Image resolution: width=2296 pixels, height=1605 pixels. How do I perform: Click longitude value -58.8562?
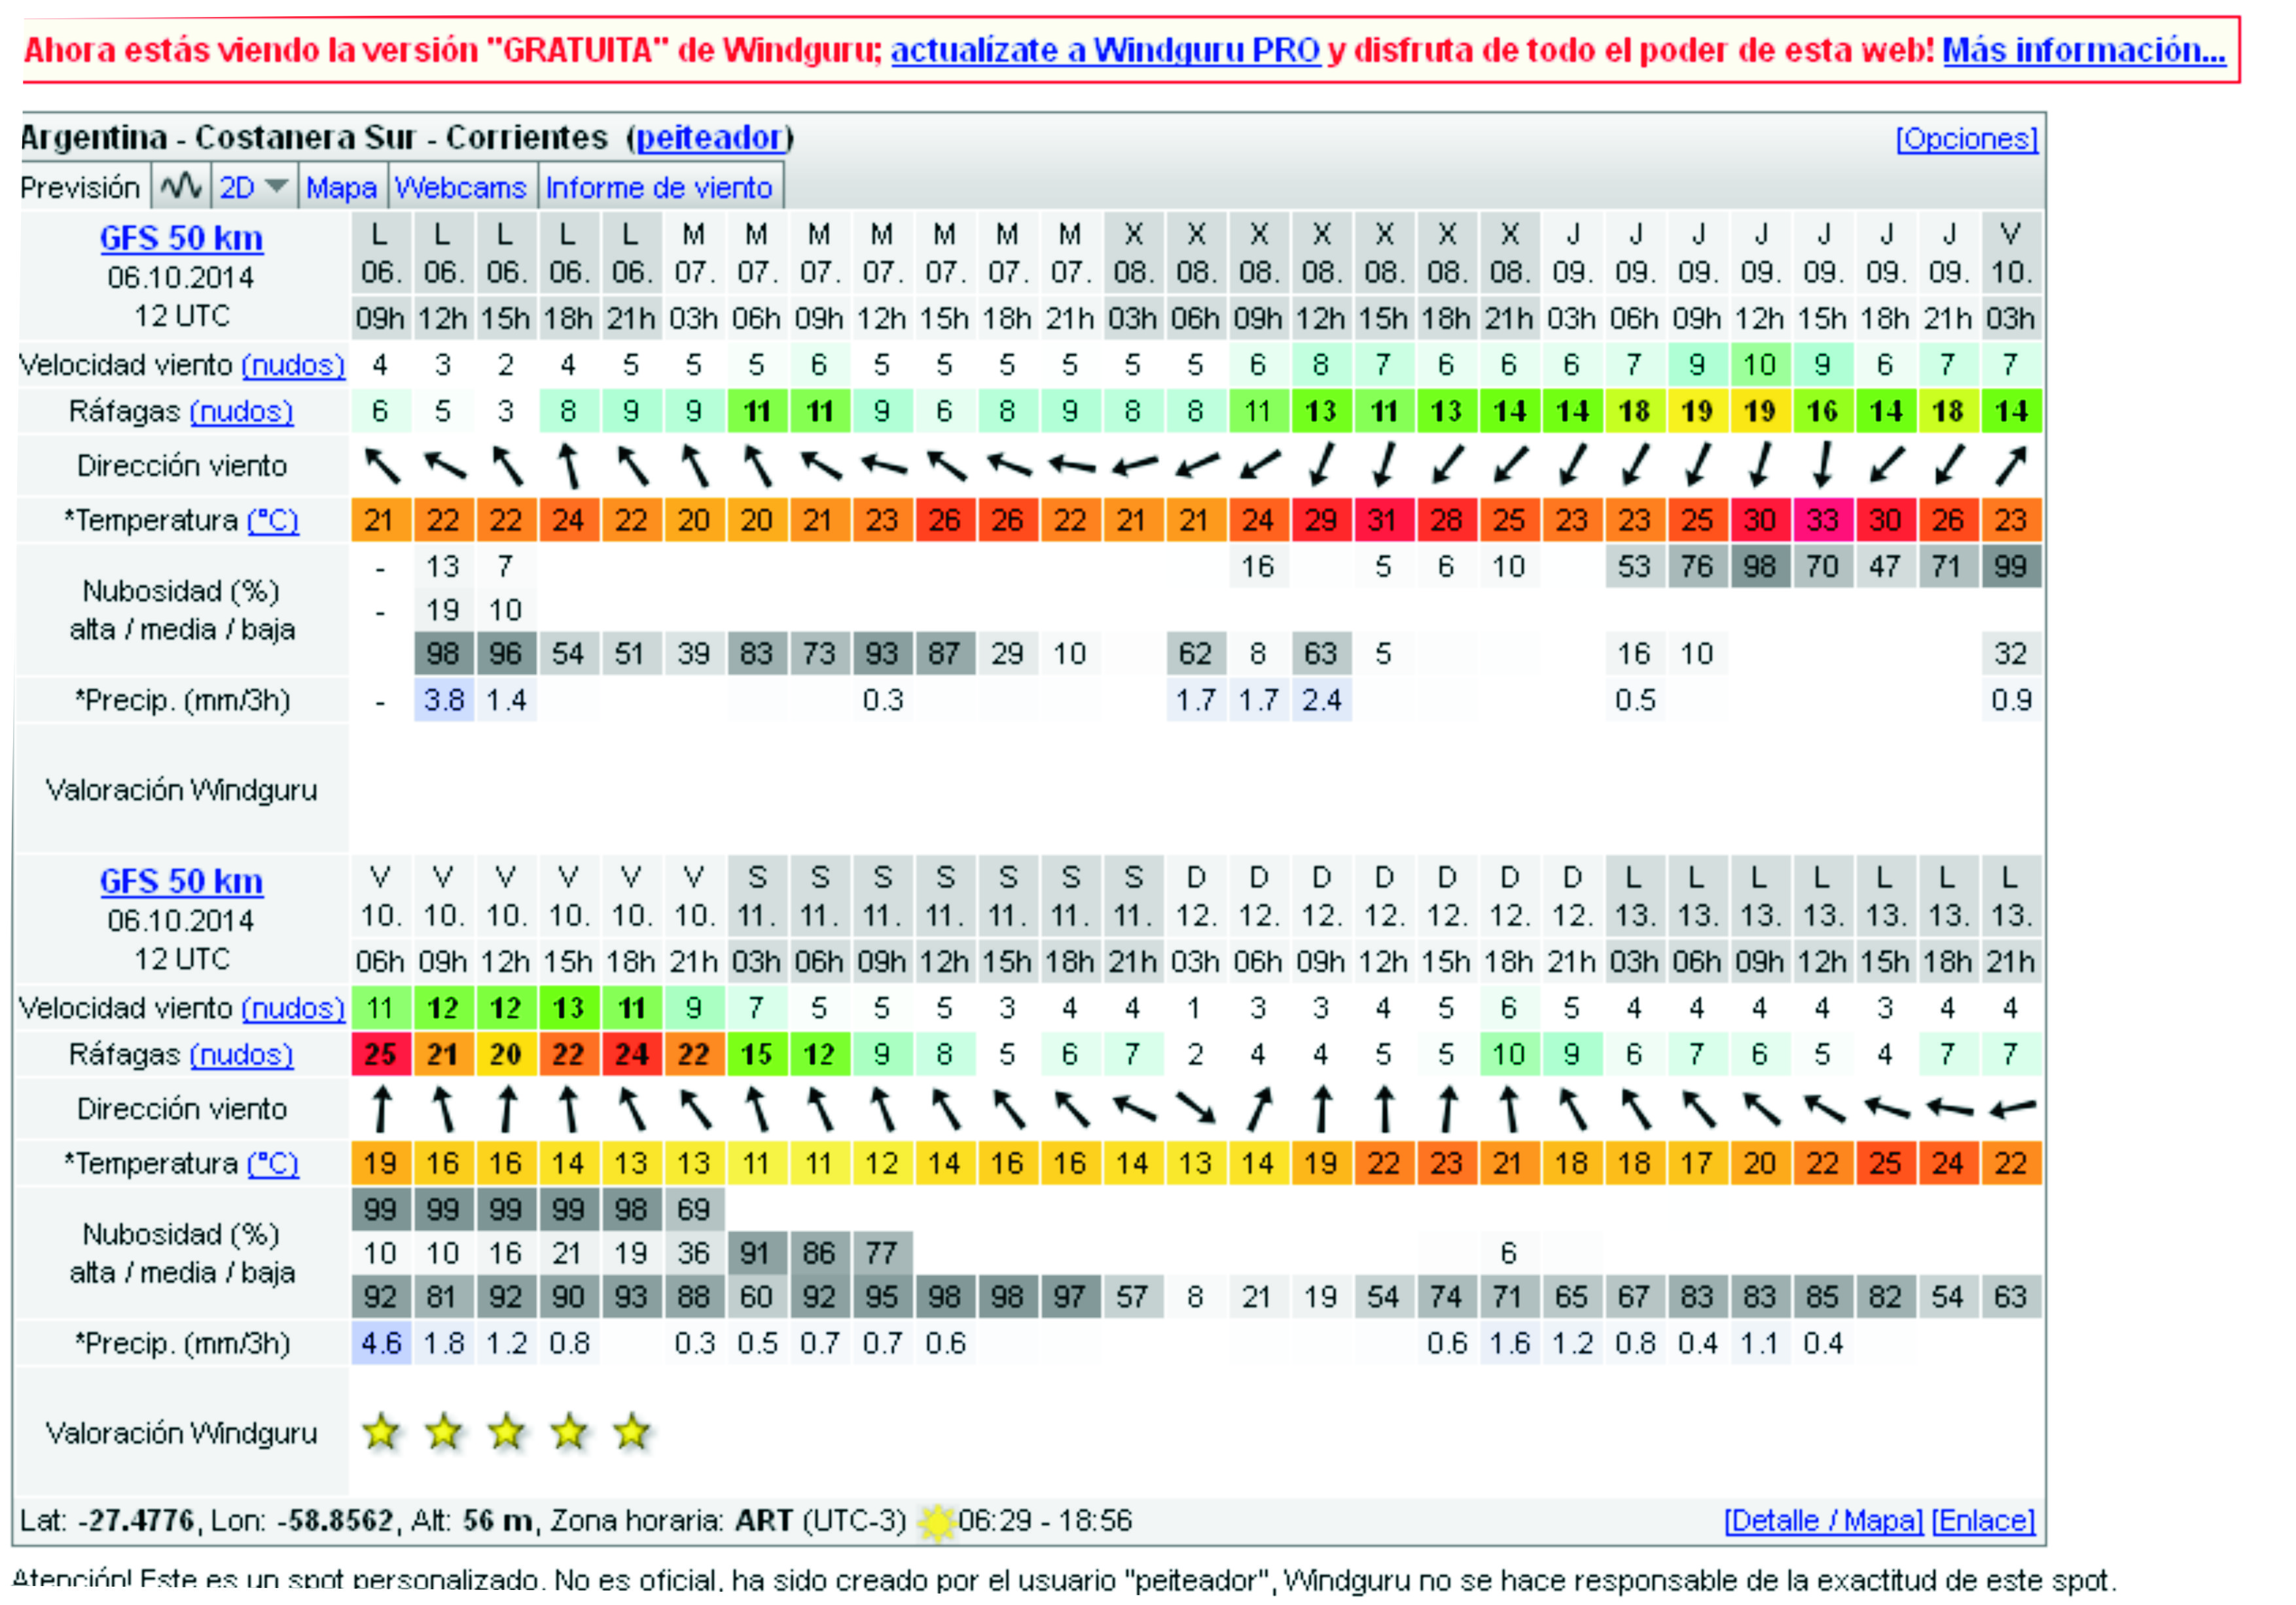pyautogui.click(x=335, y=1521)
